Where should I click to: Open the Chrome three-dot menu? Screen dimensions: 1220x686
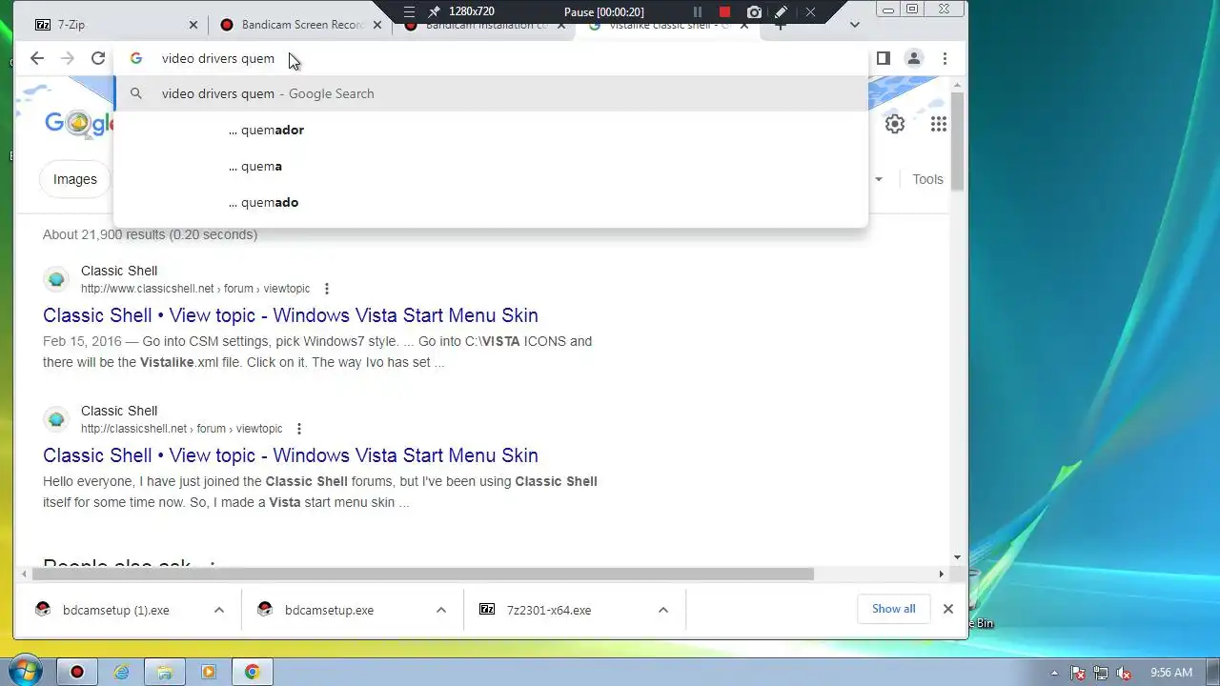tap(945, 58)
